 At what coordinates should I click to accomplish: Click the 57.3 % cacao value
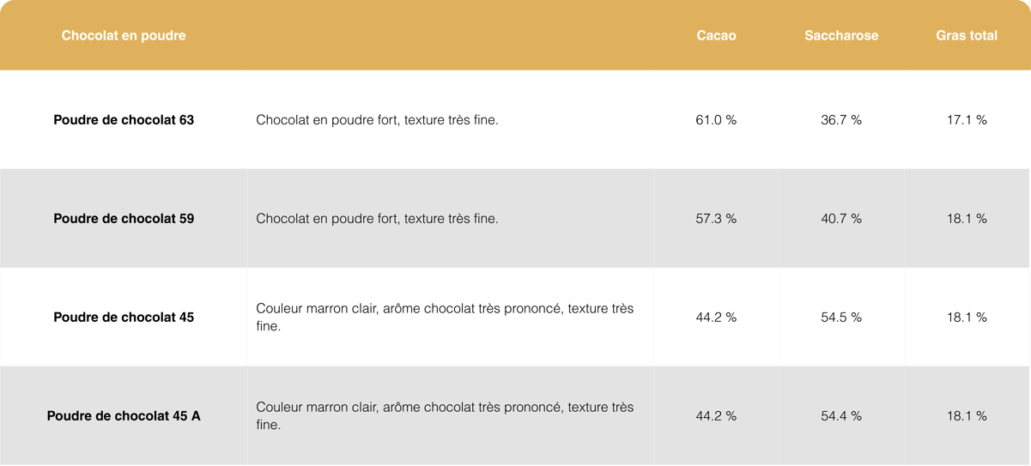pos(716,219)
